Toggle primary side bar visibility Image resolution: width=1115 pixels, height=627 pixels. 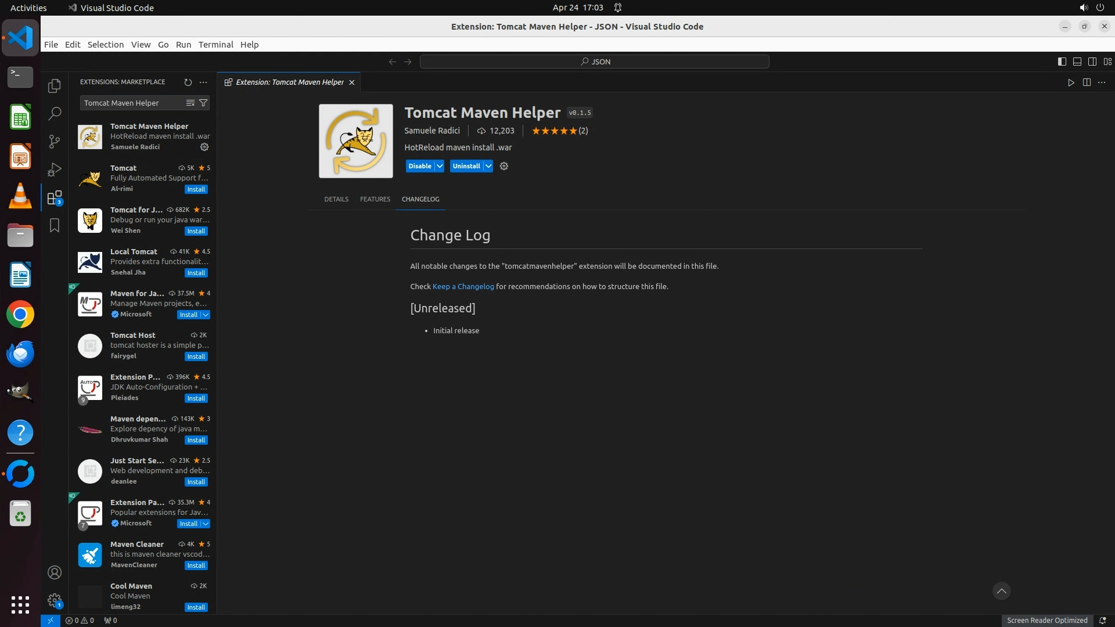point(1062,62)
